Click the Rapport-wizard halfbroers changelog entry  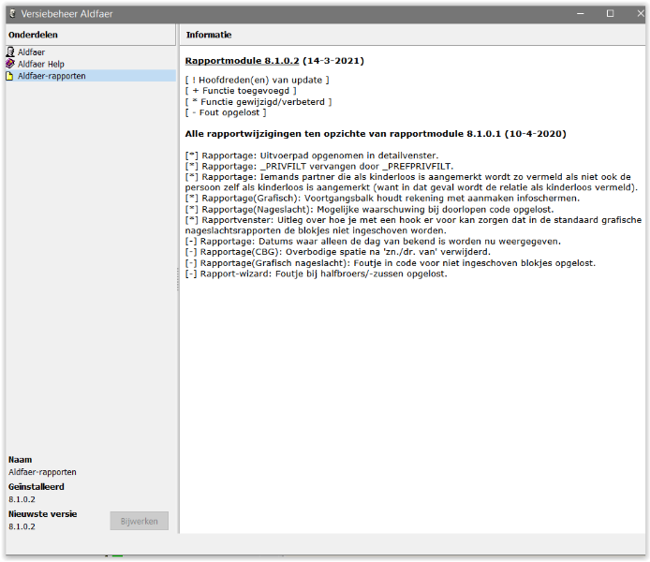coord(316,274)
